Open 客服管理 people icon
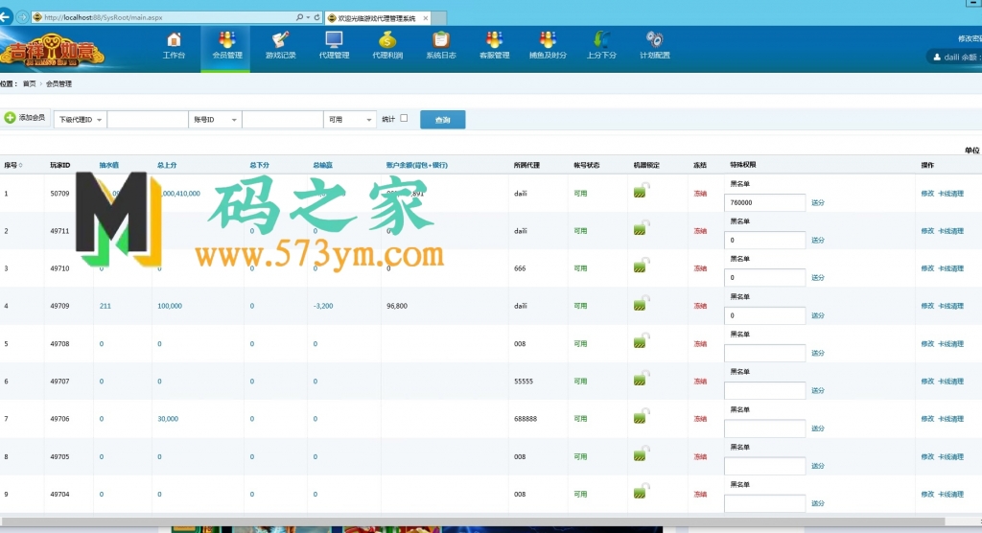 click(x=494, y=40)
